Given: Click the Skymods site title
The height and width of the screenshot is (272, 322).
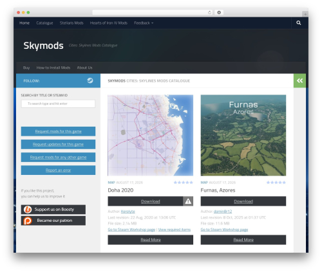Looking at the screenshot, I should (43, 46).
